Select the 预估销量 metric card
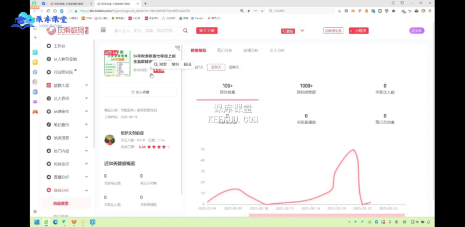 (227, 89)
